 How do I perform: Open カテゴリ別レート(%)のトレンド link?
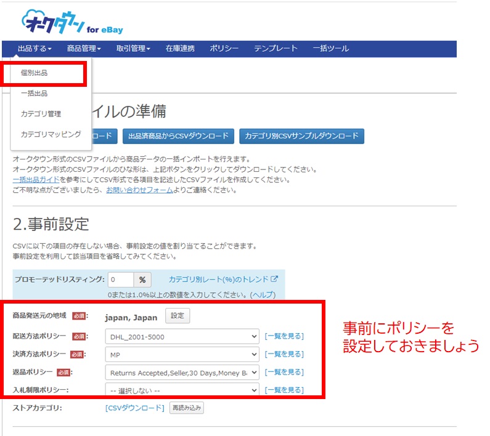pos(218,279)
